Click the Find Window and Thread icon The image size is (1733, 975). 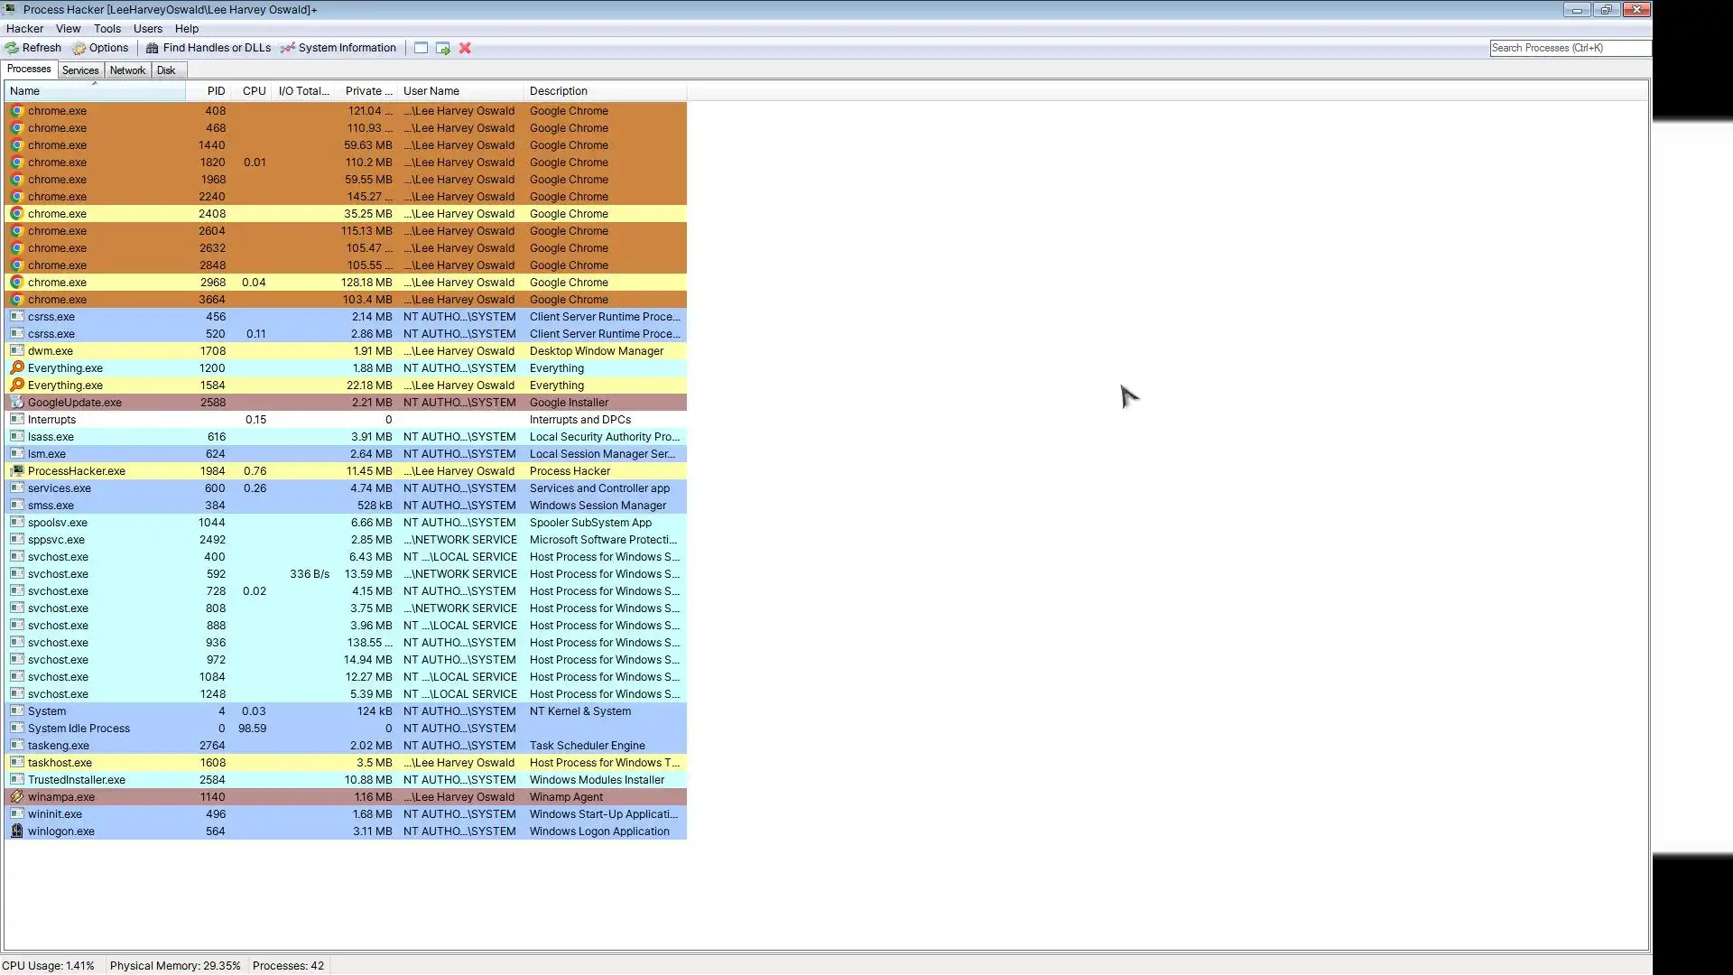tap(442, 48)
